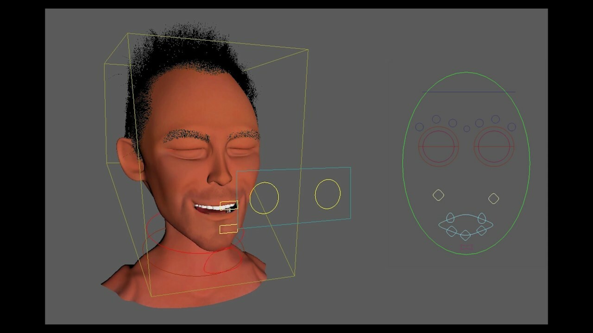Select the right yellow diamond cheek control
The height and width of the screenshot is (333, 593).
[493, 198]
